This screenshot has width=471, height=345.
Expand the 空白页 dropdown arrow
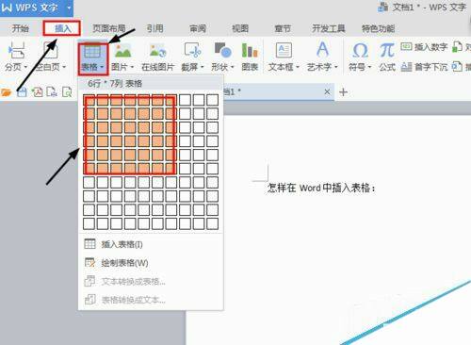tap(64, 67)
